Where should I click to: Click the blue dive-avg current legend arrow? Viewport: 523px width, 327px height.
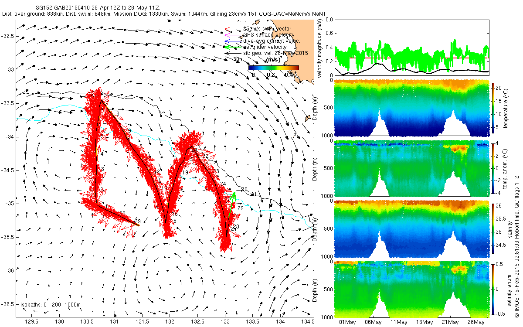[x=233, y=41]
